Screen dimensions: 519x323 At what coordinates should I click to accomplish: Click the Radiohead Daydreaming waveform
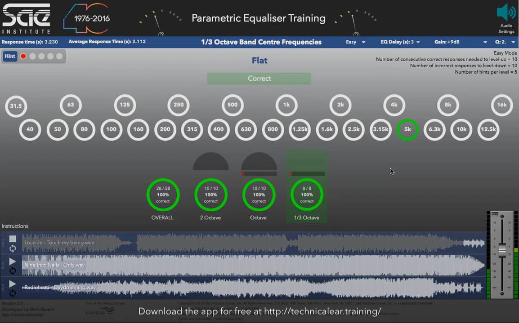pos(254,288)
